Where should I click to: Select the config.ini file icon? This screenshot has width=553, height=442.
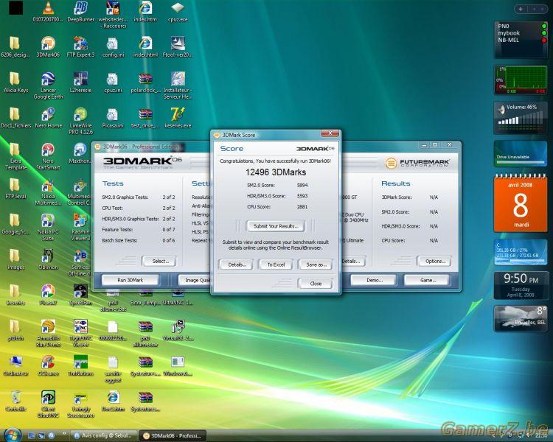113,46
